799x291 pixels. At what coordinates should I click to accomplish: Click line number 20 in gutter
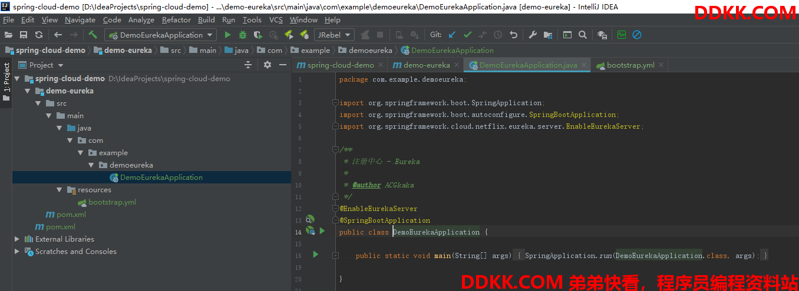298,279
